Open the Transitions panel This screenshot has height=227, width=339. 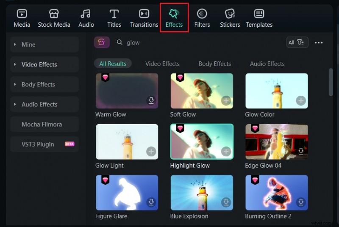pyautogui.click(x=144, y=19)
